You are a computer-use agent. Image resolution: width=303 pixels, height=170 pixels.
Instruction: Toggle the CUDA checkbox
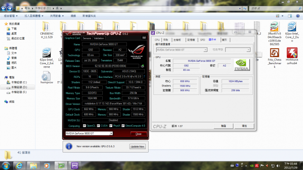pyautogui.click(x=98, y=126)
